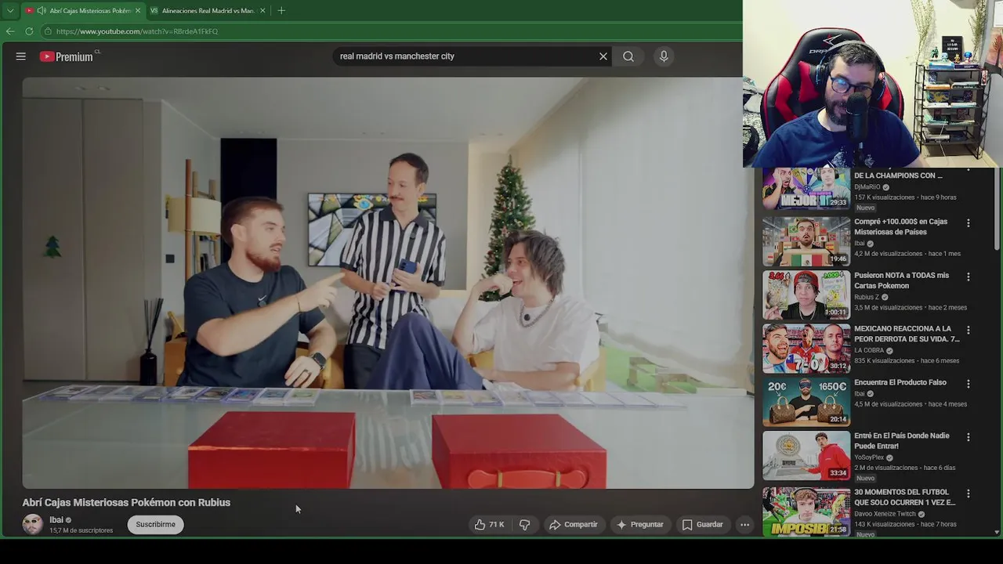The width and height of the screenshot is (1003, 564).
Task: Open options menu for 30 MOMENTOS DEL FUTBOL
Action: click(x=969, y=493)
